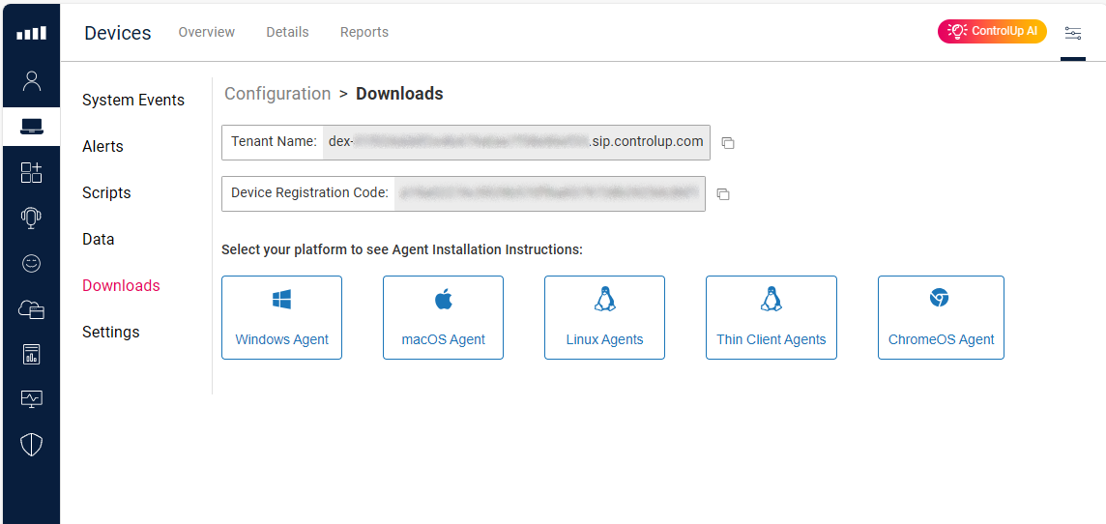Open the cloud icon in left sidebar
Image resolution: width=1106 pixels, height=524 pixels.
tap(31, 309)
